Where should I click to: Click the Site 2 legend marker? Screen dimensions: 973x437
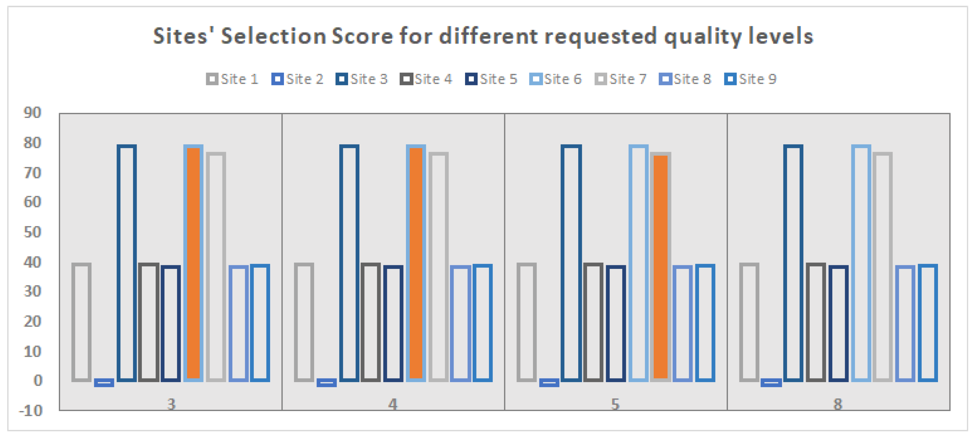pyautogui.click(x=277, y=79)
